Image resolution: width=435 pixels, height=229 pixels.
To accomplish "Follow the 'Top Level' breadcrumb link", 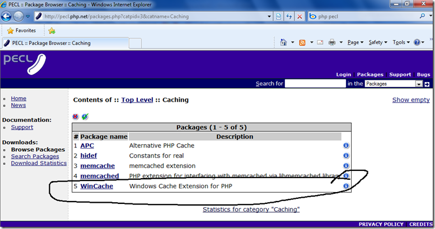I will [137, 100].
